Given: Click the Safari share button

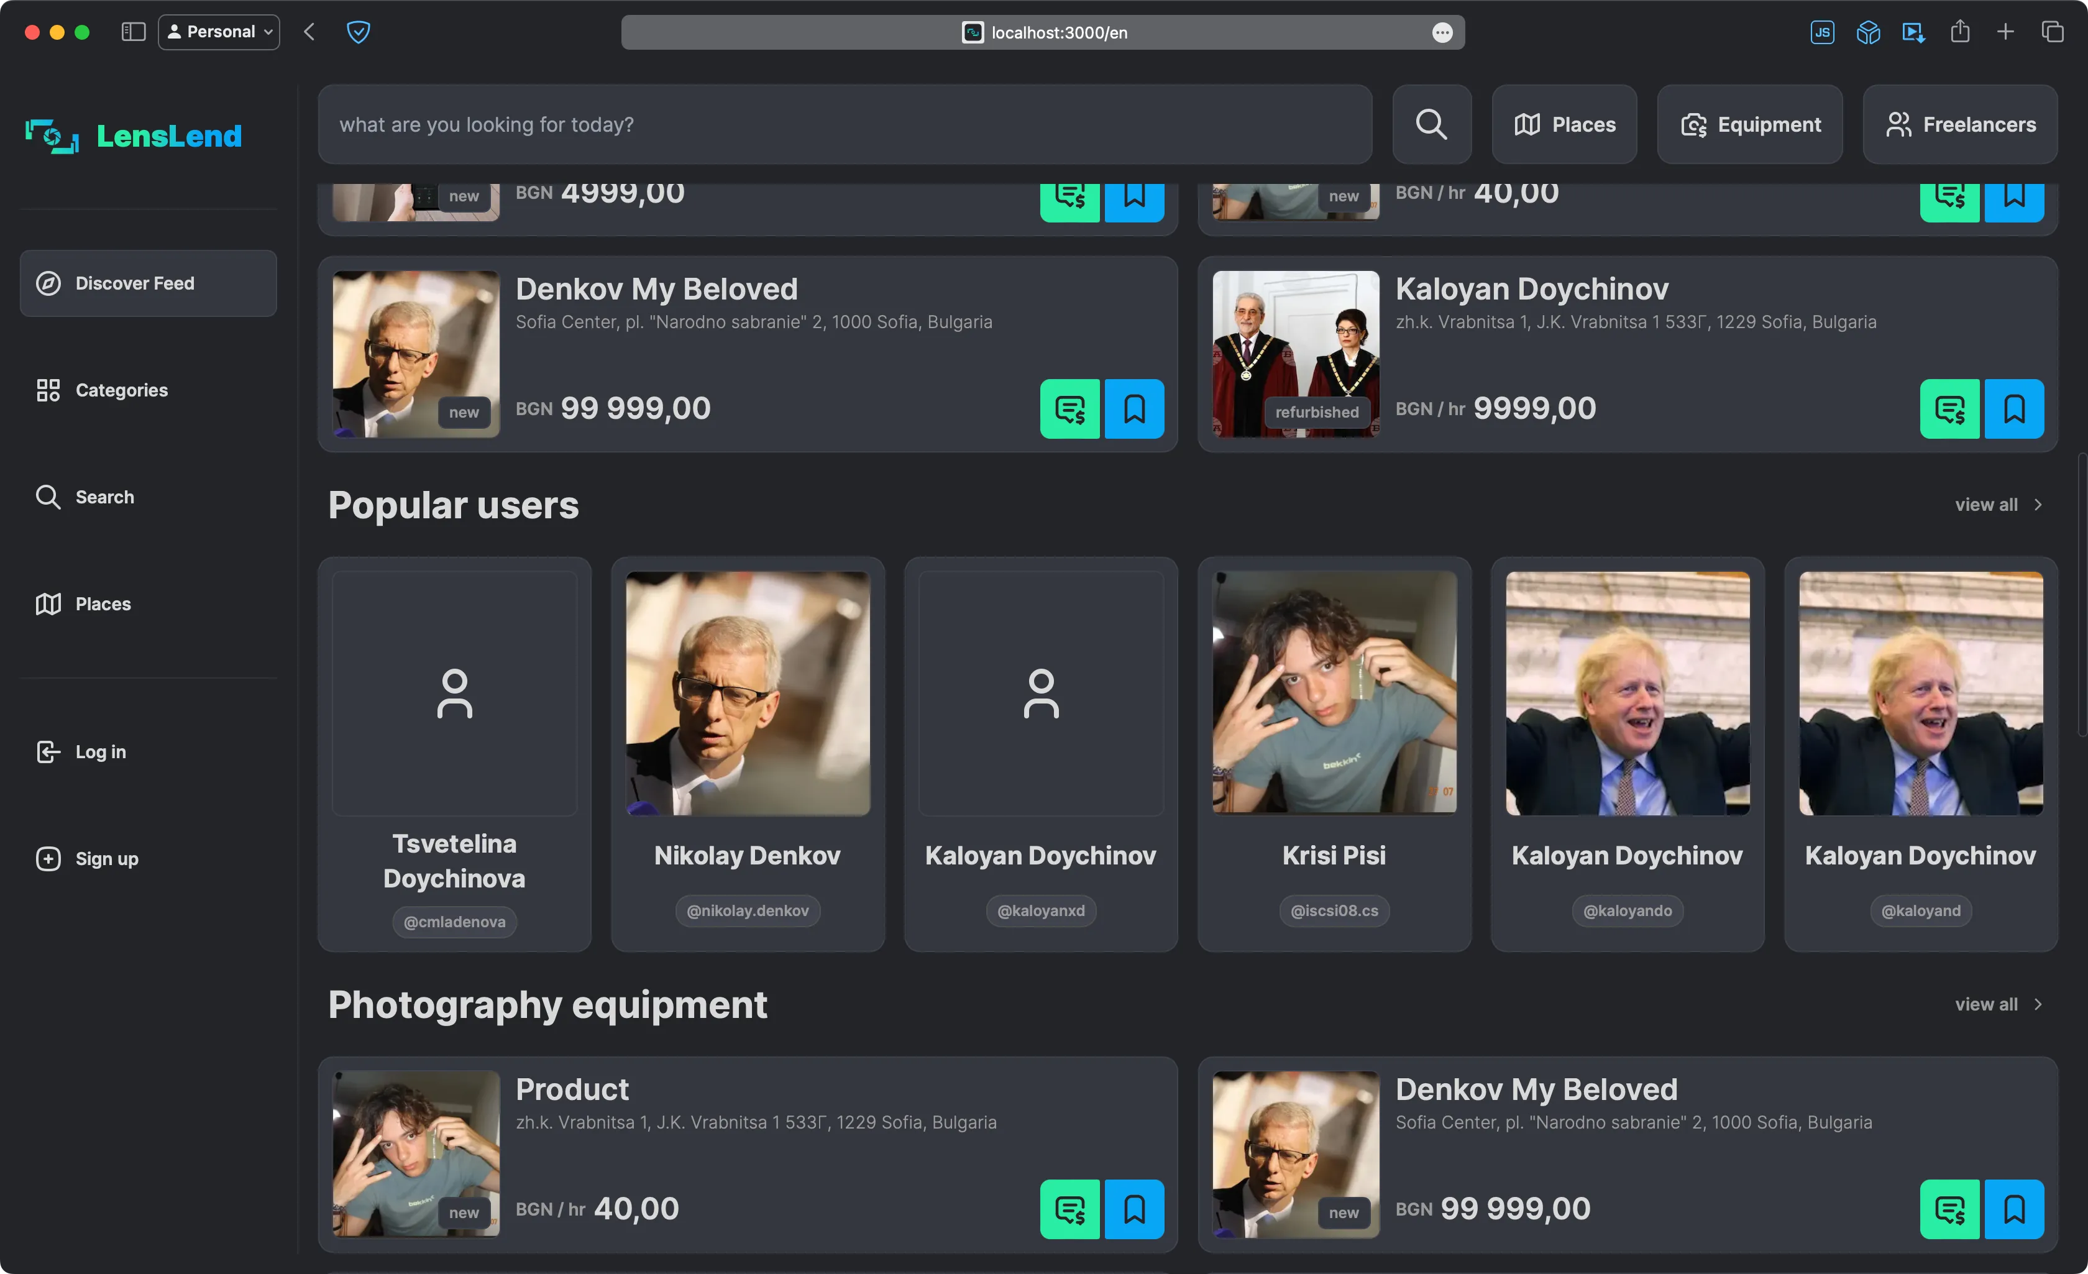Looking at the screenshot, I should pyautogui.click(x=1959, y=32).
